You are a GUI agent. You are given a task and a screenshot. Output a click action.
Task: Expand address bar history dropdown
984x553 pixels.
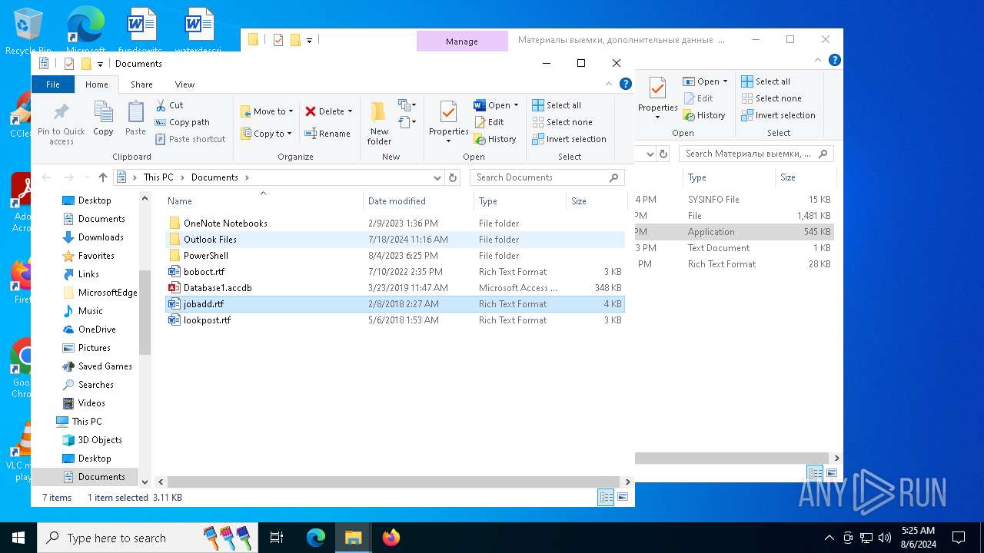click(437, 177)
